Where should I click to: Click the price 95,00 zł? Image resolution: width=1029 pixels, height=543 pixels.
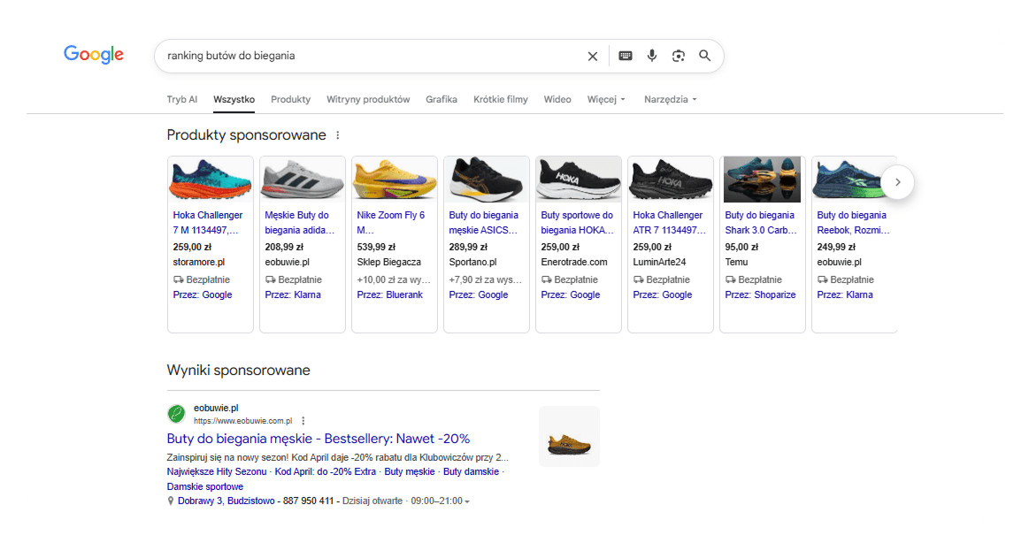click(x=741, y=248)
